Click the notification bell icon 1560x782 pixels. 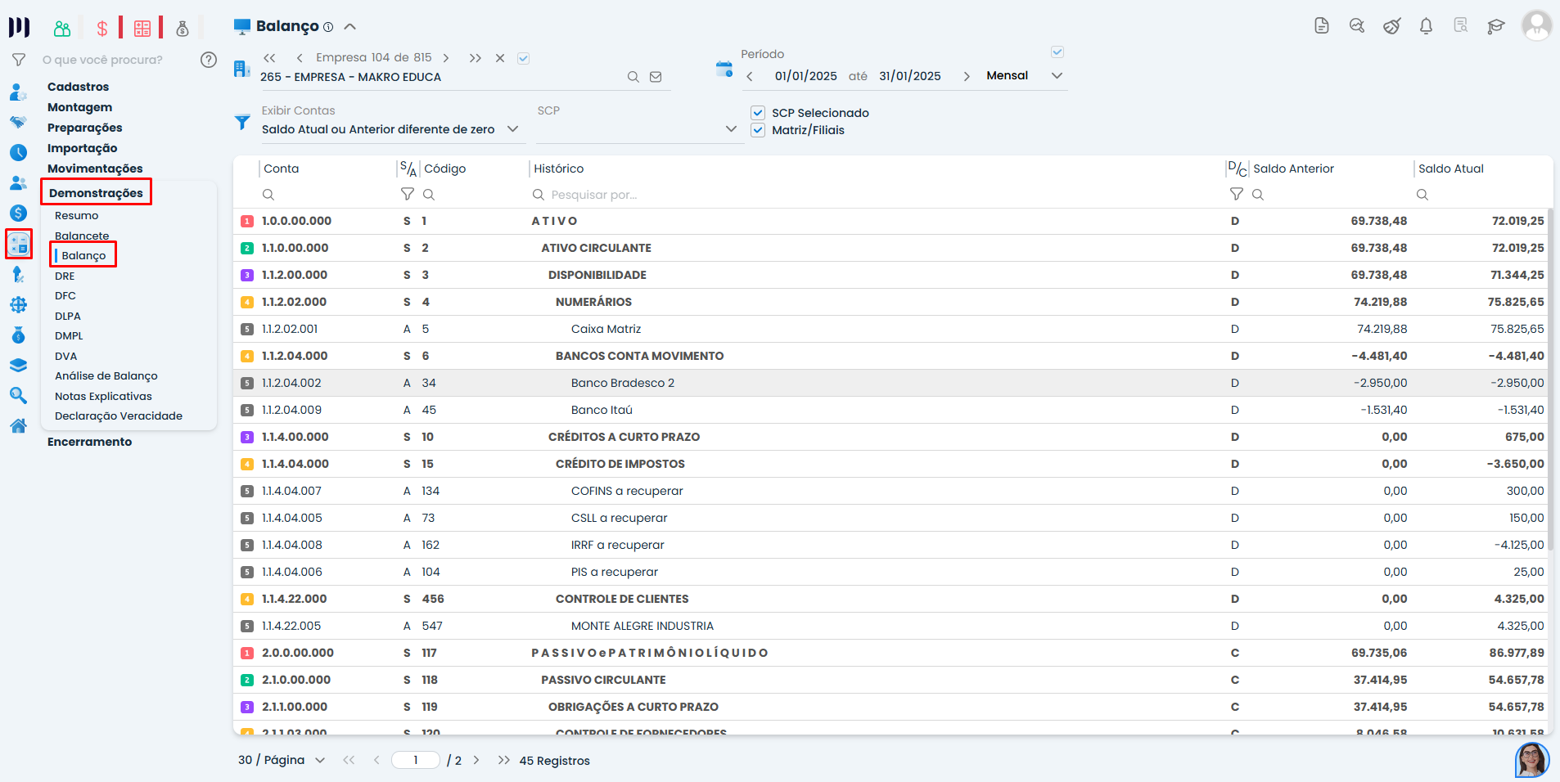pyautogui.click(x=1426, y=26)
